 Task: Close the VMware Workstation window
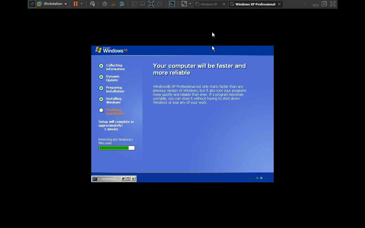[333, 4]
